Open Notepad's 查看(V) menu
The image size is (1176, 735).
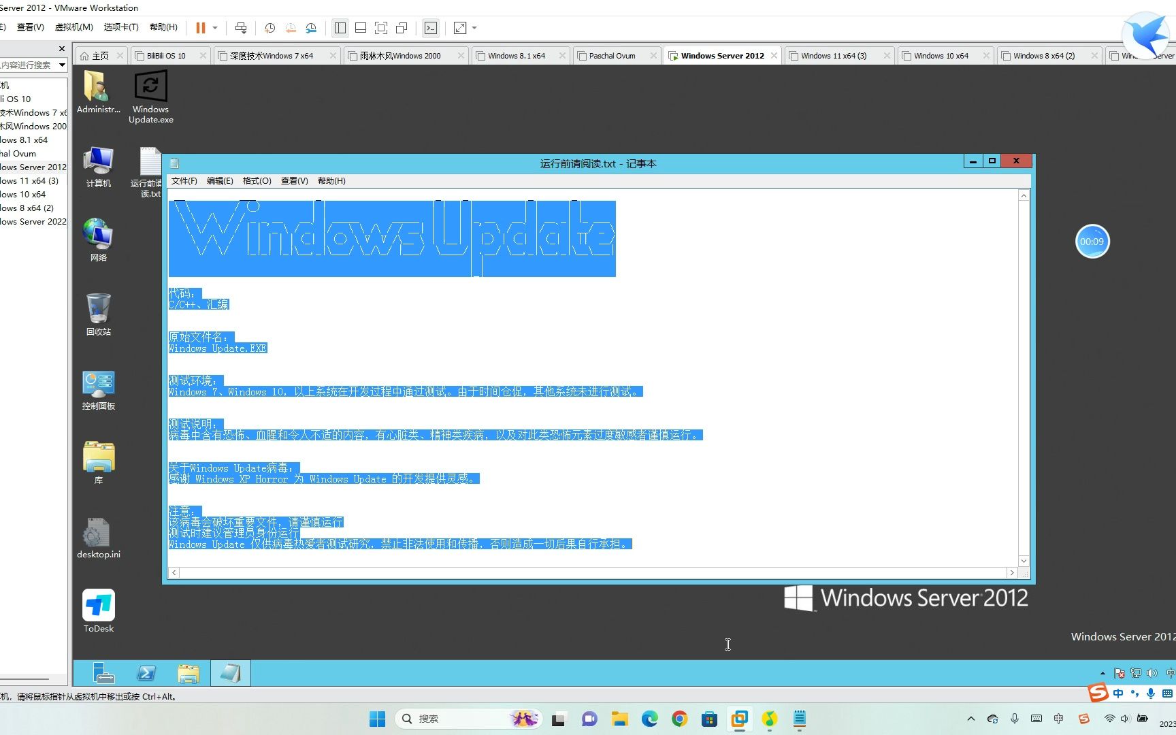(x=294, y=181)
